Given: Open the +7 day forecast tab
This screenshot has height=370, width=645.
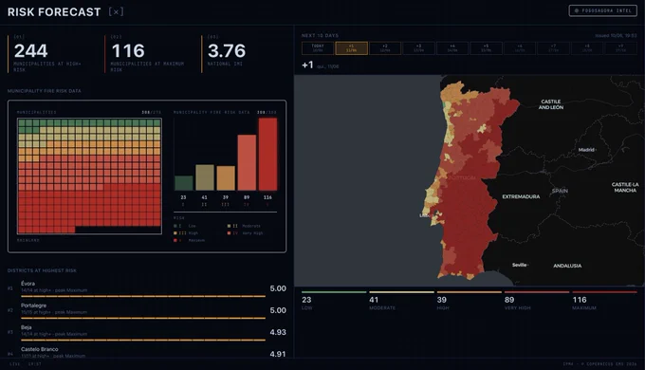Looking at the screenshot, I should click(554, 48).
